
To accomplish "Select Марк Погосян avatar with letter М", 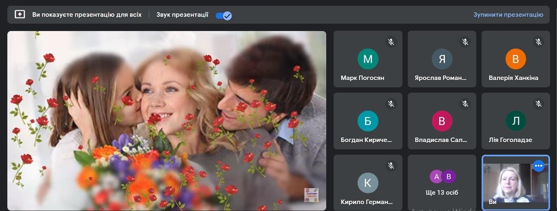I will 368,59.
